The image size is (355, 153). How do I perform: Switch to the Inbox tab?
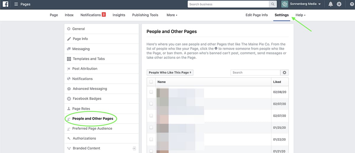pyautogui.click(x=69, y=15)
